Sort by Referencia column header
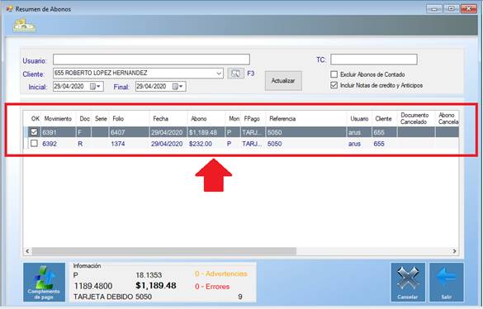Screen dimensions: 483x309 pos(305,119)
